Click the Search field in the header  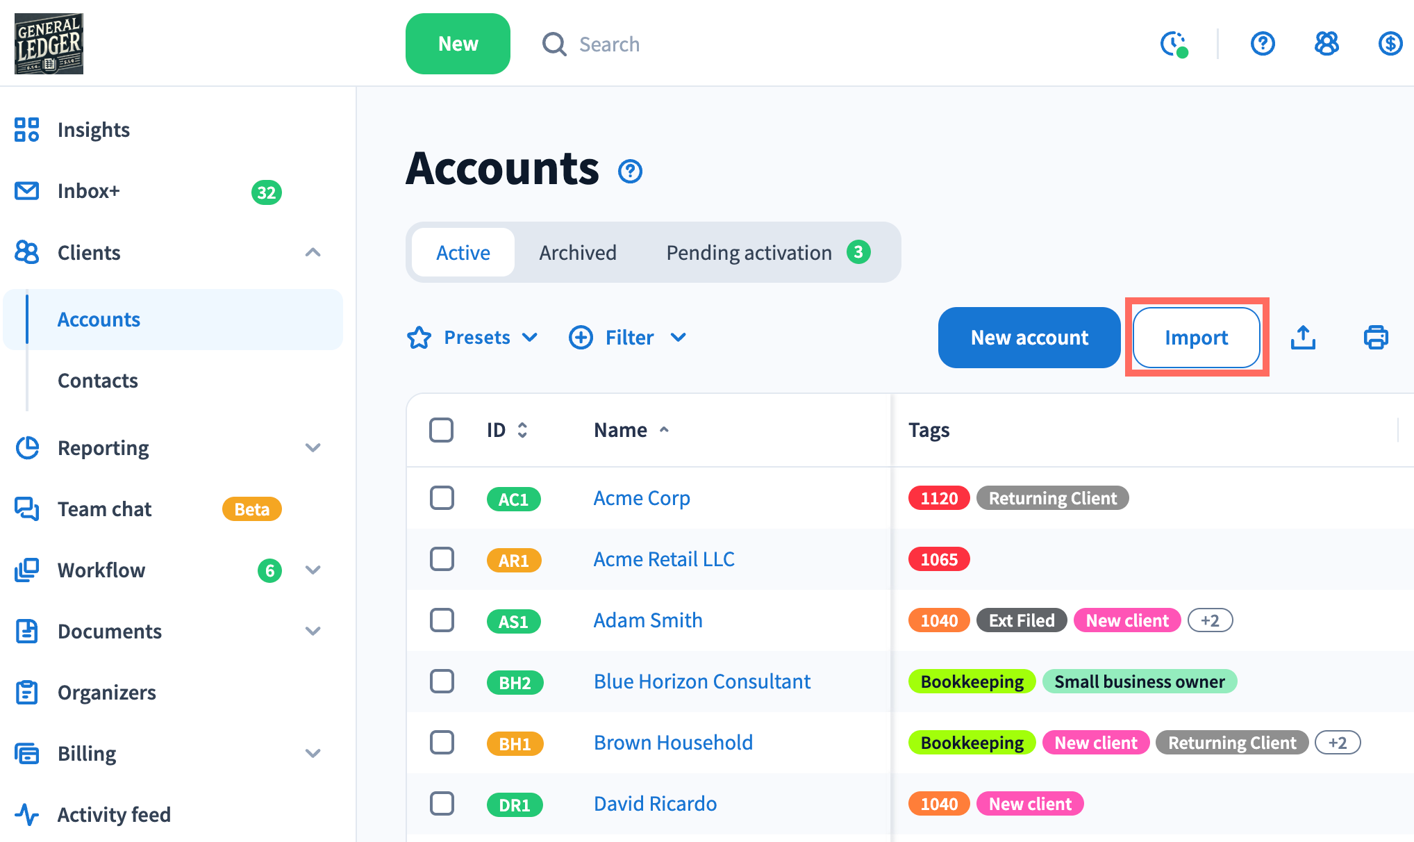tap(609, 44)
